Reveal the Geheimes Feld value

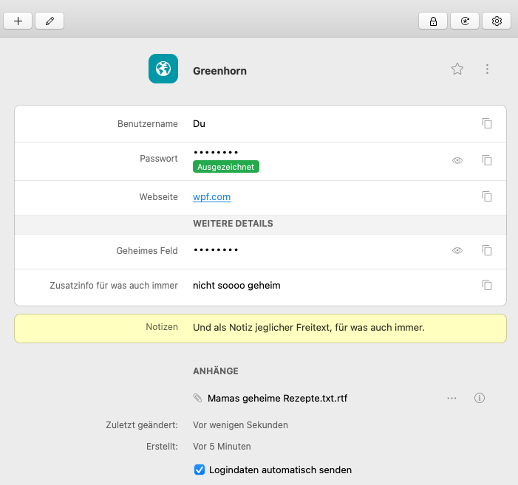tap(457, 250)
